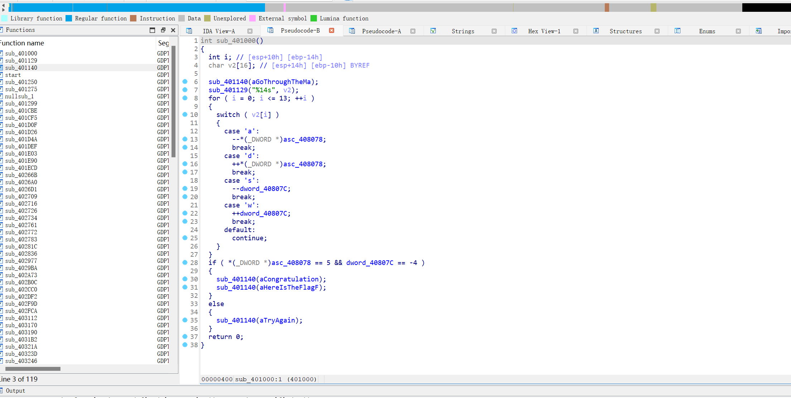The width and height of the screenshot is (791, 398).
Task: Close the IDA View-A tab
Action: coord(250,31)
